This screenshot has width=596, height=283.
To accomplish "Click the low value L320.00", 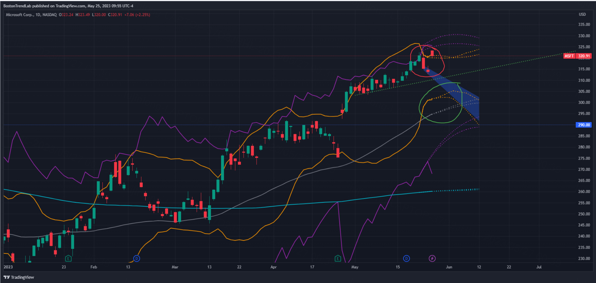I will (x=99, y=15).
